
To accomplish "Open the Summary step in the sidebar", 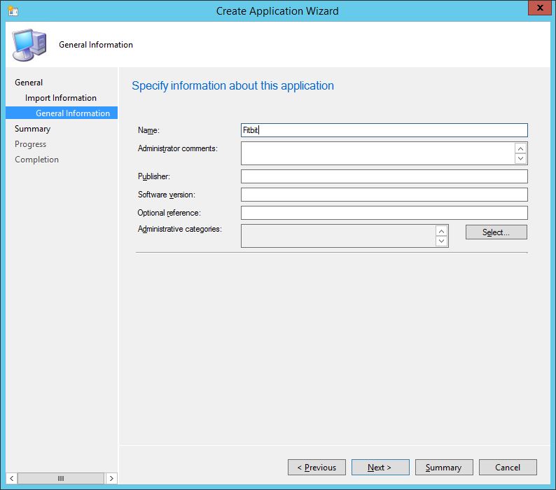I will 33,129.
